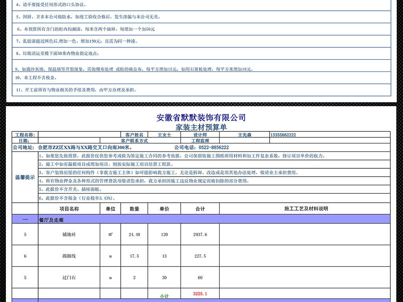Click the 家装主材预算单 subtitle
Viewport: 403px width, 302px height.
(x=201, y=126)
